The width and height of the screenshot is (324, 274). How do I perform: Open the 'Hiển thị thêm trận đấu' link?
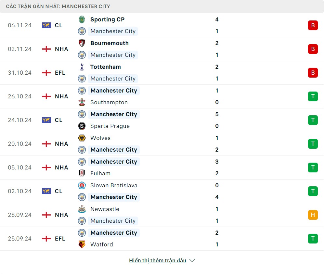pos(158,260)
